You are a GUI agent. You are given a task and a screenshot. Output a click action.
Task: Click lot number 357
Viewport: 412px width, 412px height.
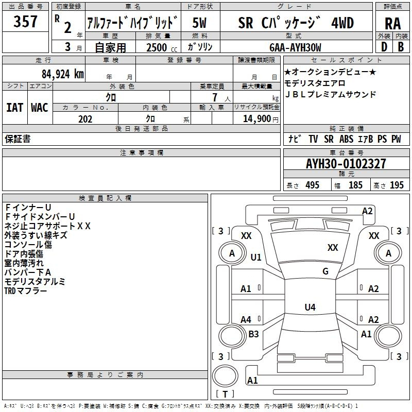[25, 21]
